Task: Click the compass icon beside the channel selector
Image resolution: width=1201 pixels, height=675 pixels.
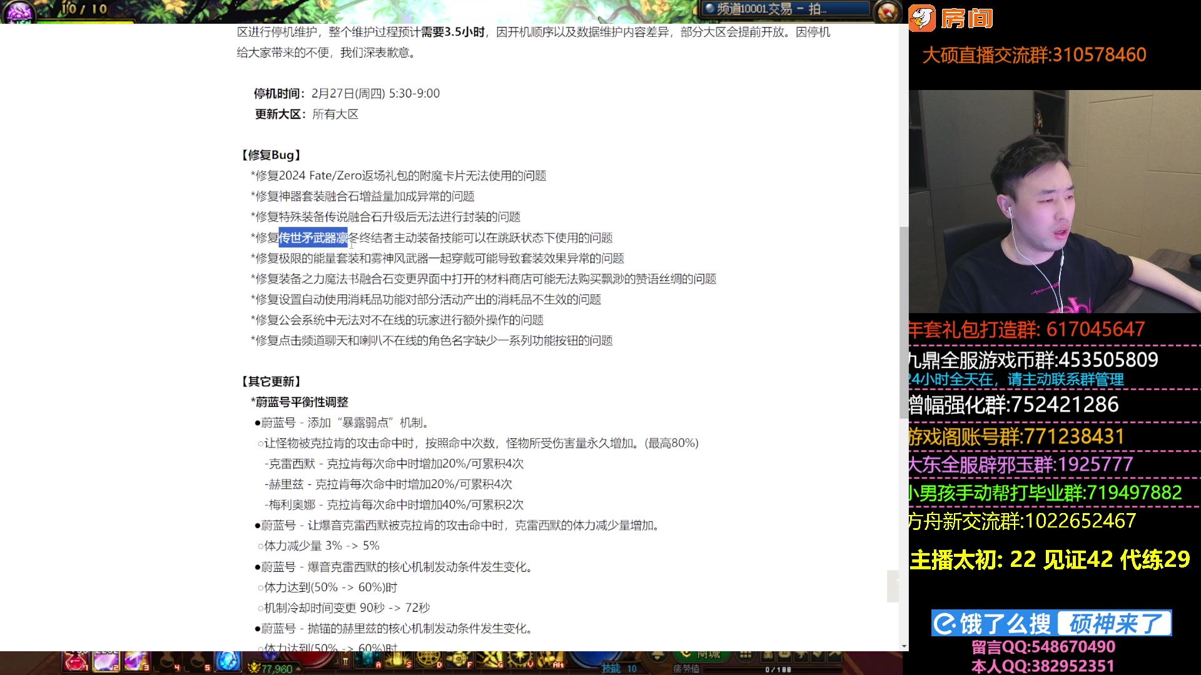Action: pos(888,11)
